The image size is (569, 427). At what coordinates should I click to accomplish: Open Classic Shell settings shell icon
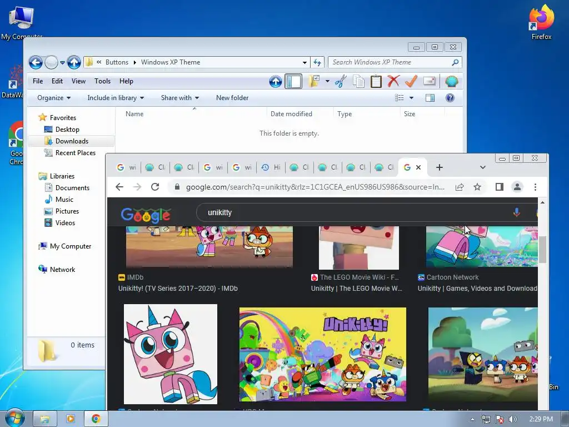pos(451,81)
